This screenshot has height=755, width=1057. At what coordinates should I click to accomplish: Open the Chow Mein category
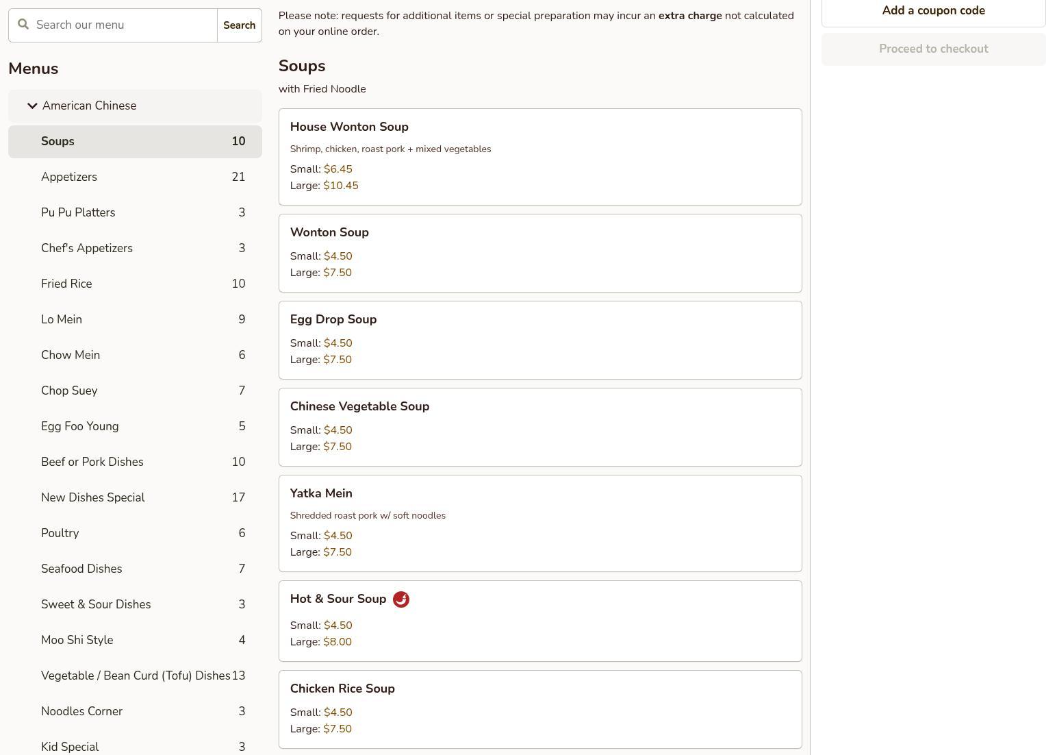[135, 356]
